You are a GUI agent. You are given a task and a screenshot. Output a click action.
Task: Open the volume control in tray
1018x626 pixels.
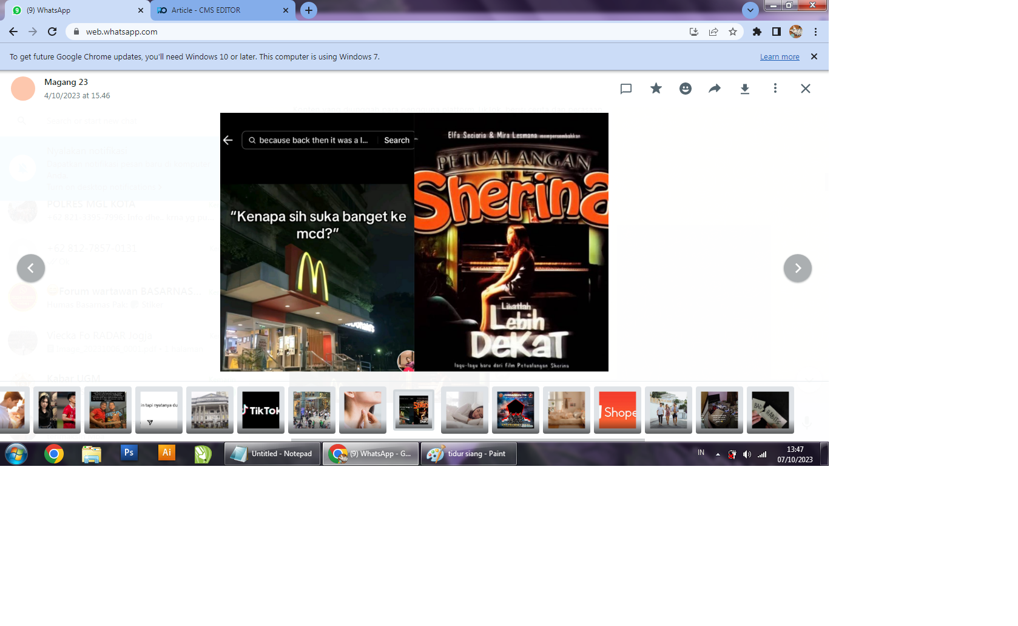point(747,454)
